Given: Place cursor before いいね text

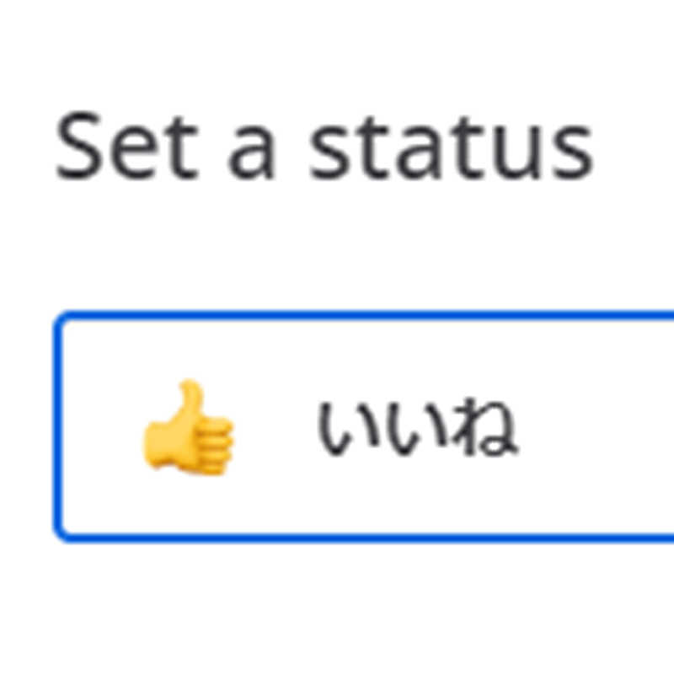Looking at the screenshot, I should point(313,427).
